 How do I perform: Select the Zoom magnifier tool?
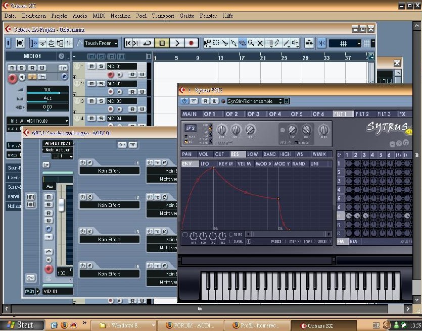coord(251,43)
